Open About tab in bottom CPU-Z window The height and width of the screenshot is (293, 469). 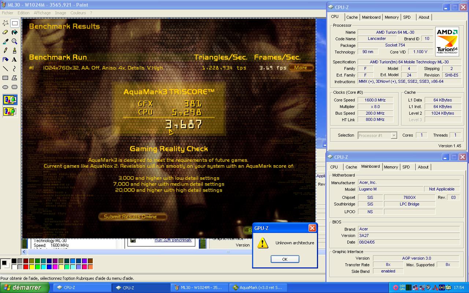click(x=423, y=167)
